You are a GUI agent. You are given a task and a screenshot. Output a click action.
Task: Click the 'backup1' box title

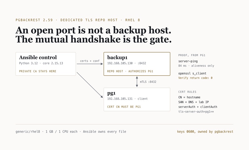(x=117, y=57)
